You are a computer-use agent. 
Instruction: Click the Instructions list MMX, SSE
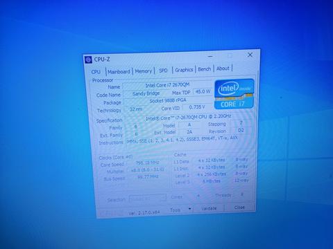pos(182,140)
